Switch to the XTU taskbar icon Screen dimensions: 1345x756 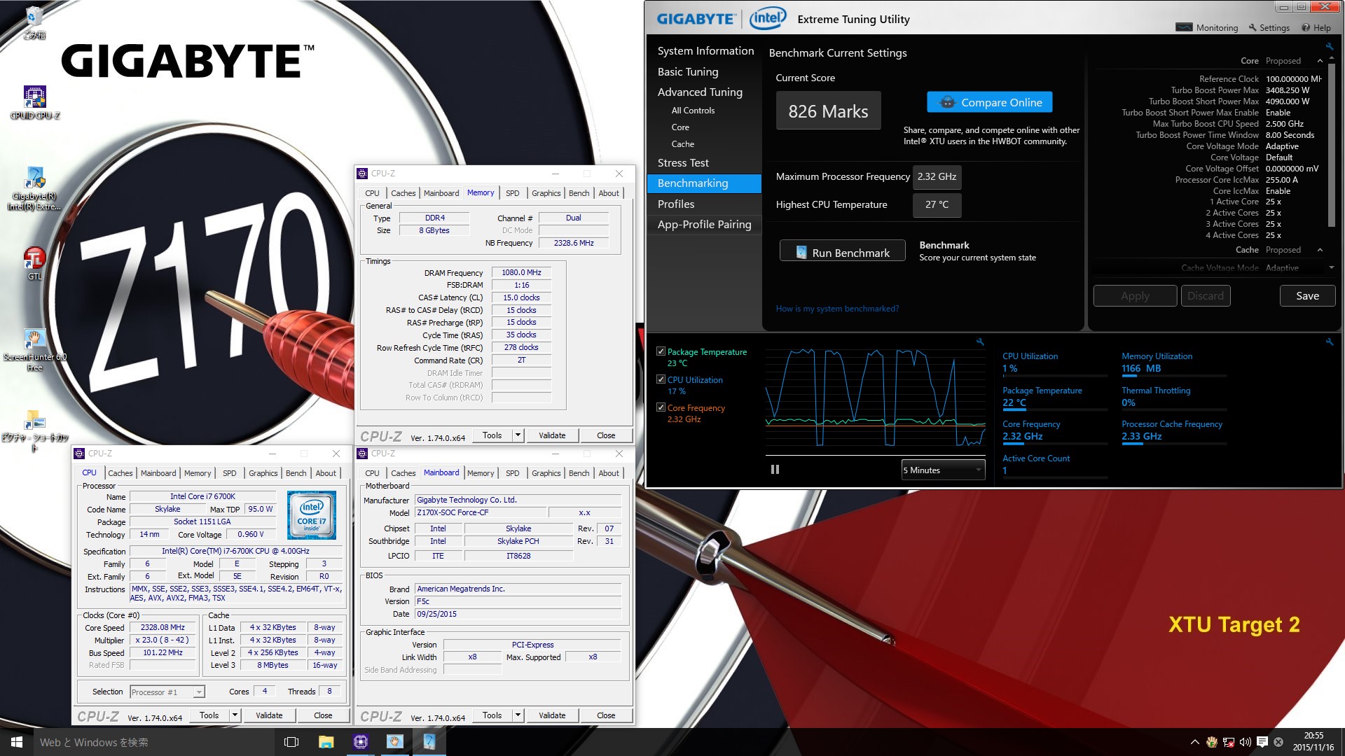[429, 742]
